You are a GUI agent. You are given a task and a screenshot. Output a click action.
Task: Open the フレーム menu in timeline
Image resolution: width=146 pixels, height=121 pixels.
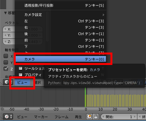tap(61, 117)
